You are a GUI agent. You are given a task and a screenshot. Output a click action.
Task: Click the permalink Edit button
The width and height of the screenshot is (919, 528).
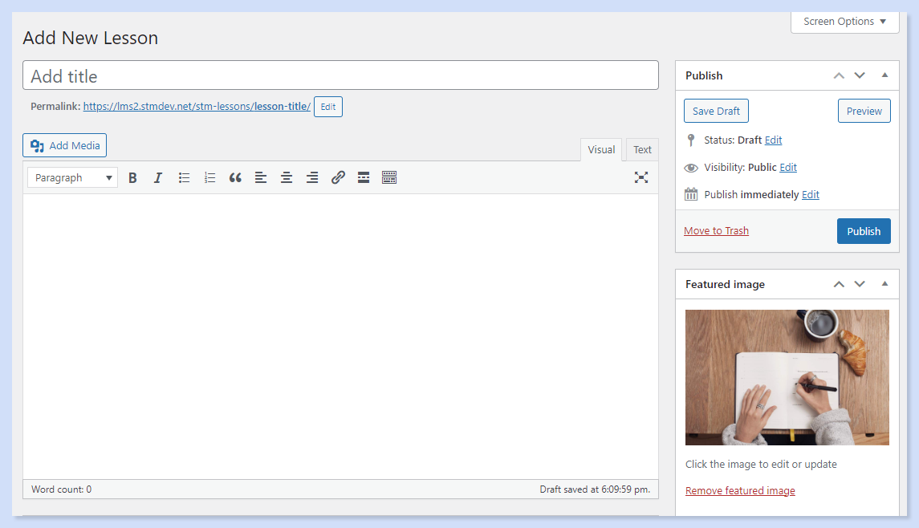[x=328, y=107]
